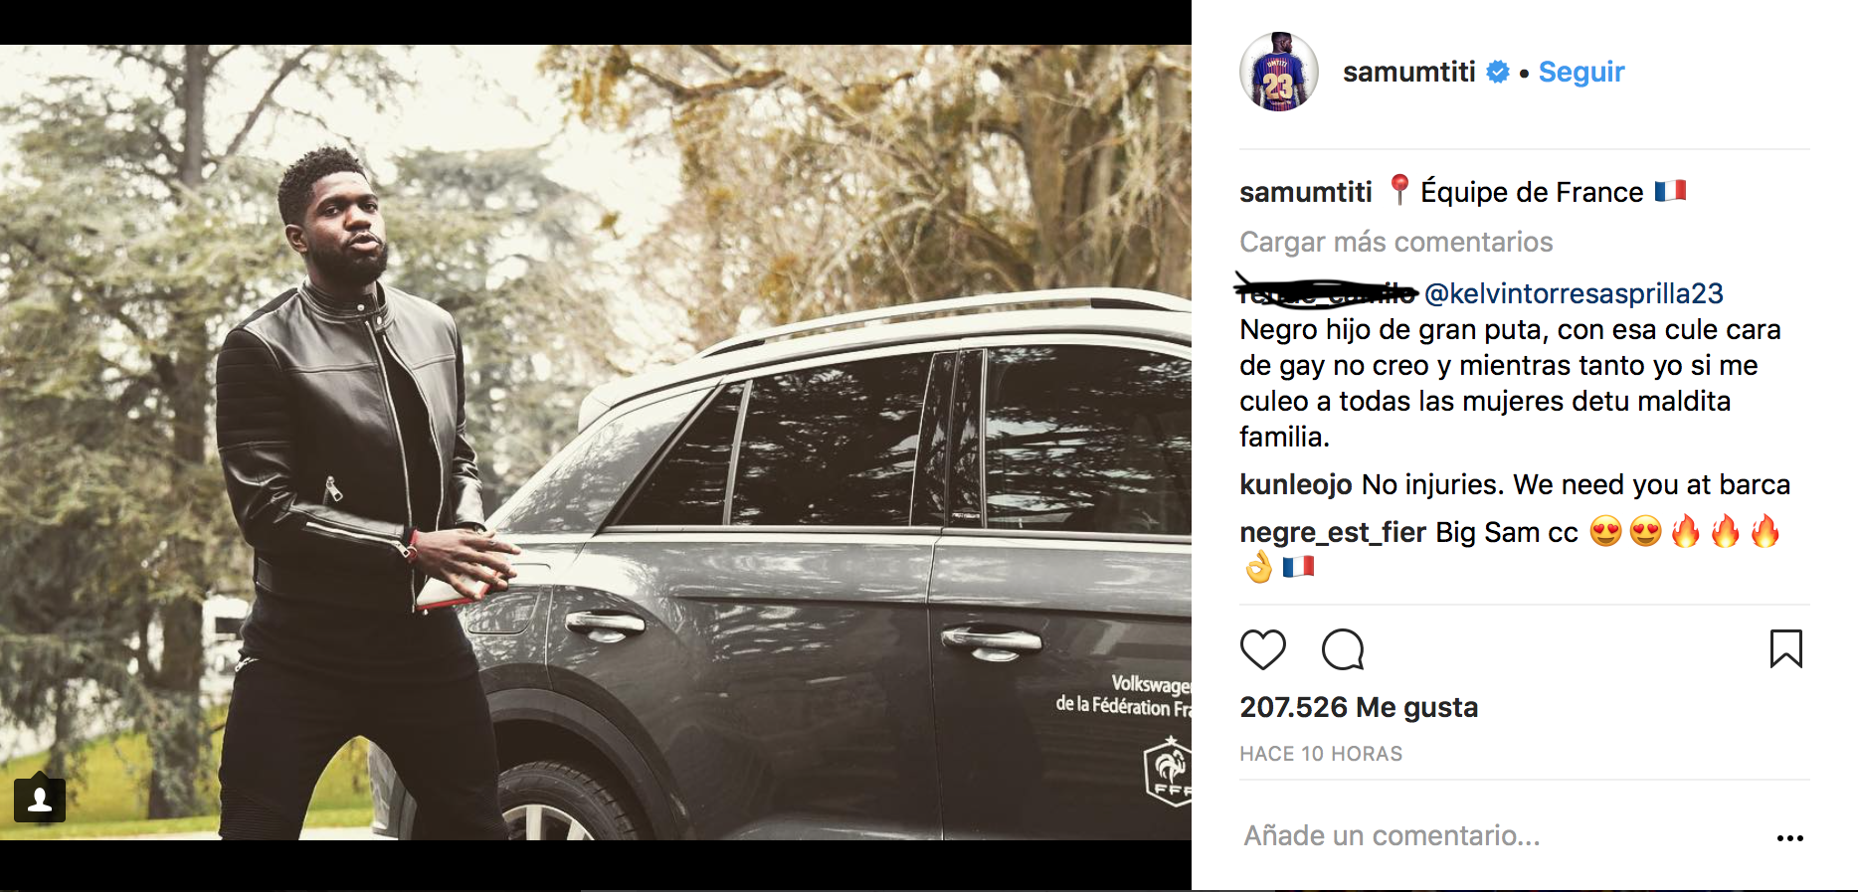Image resolution: width=1858 pixels, height=892 pixels.
Task: Open kunleojo commenter profile
Action: (1296, 484)
